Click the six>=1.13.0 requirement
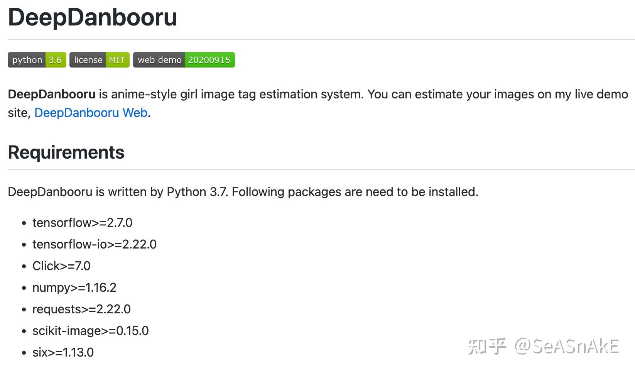The width and height of the screenshot is (635, 372). [x=63, y=352]
